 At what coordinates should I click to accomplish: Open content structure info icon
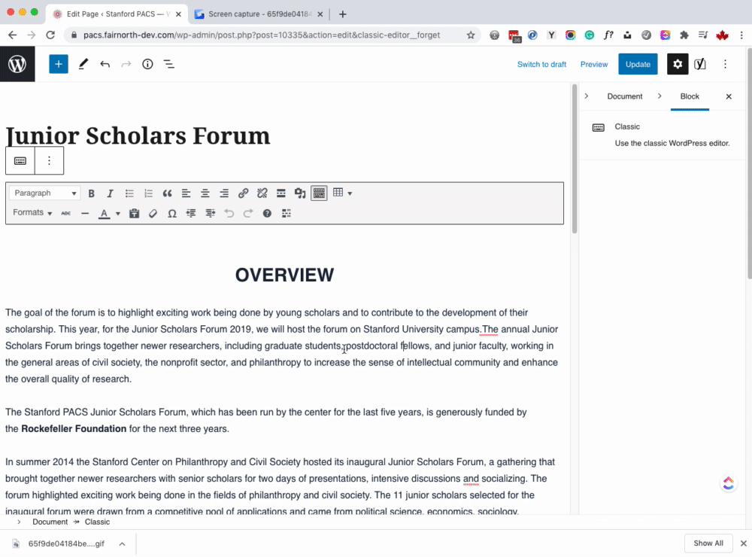click(147, 64)
